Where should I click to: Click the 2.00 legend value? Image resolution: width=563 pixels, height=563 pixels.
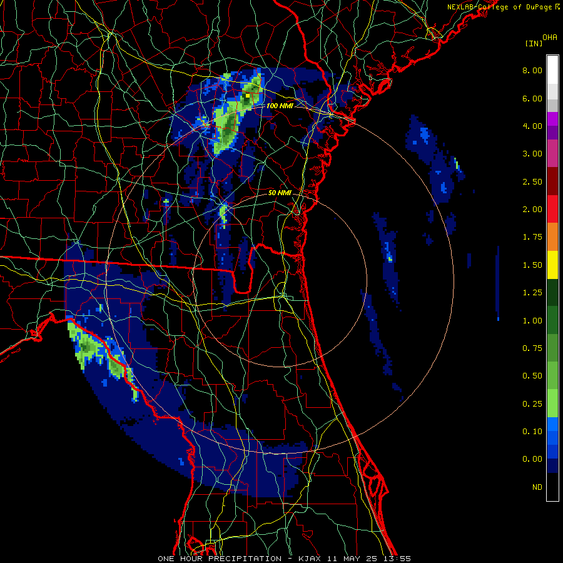532,210
